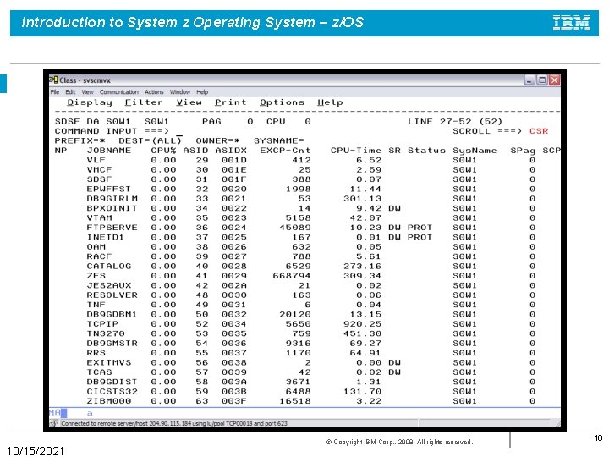609x457 pixels.
Task: Maximize the svscmvx emulator window
Action: (542, 80)
